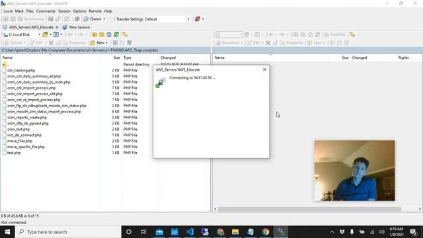Open the Windows Start menu
This screenshot has width=423, height=238.
[x=7, y=232]
